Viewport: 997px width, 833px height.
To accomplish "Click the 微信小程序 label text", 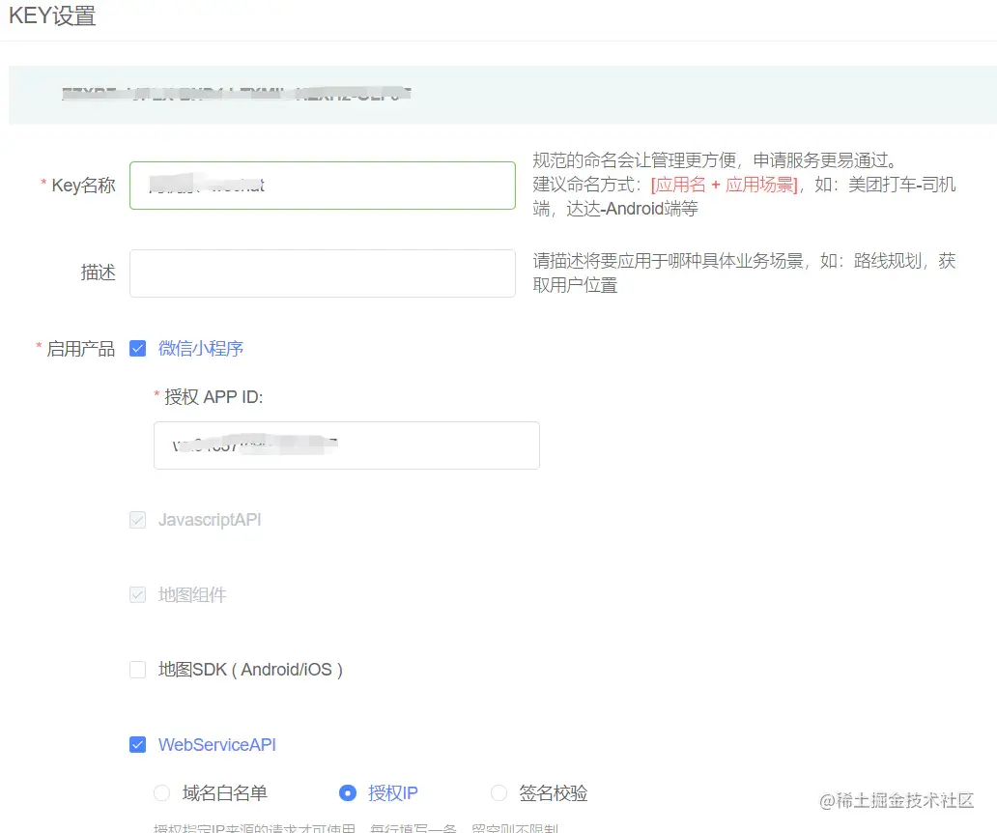I will point(201,349).
